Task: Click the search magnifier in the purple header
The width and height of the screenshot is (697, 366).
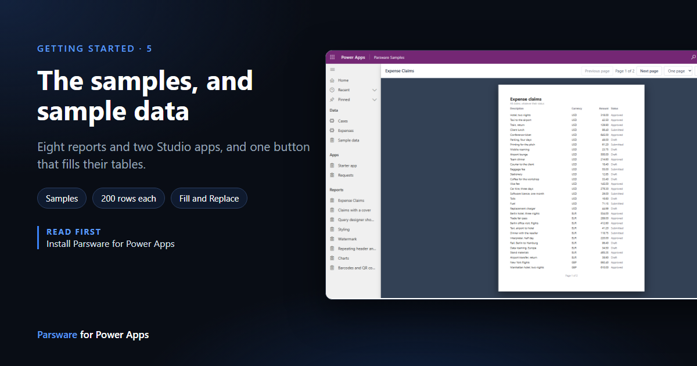Action: 693,58
